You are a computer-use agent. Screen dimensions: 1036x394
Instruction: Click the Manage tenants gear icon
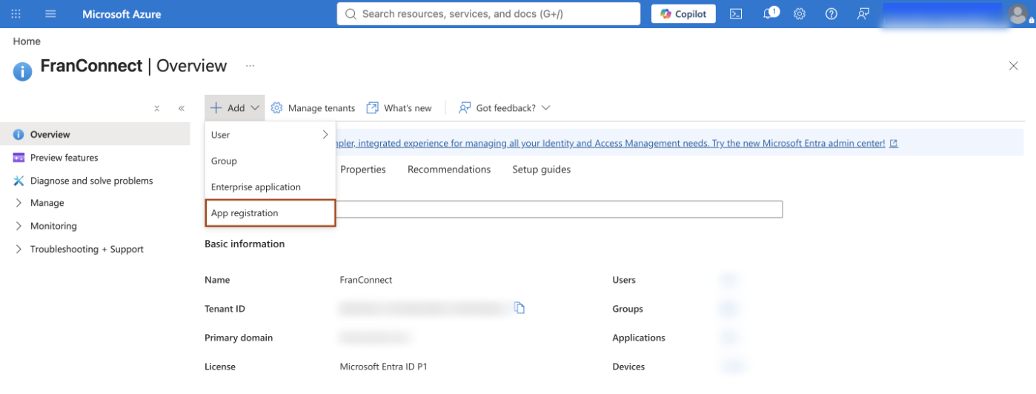(277, 108)
